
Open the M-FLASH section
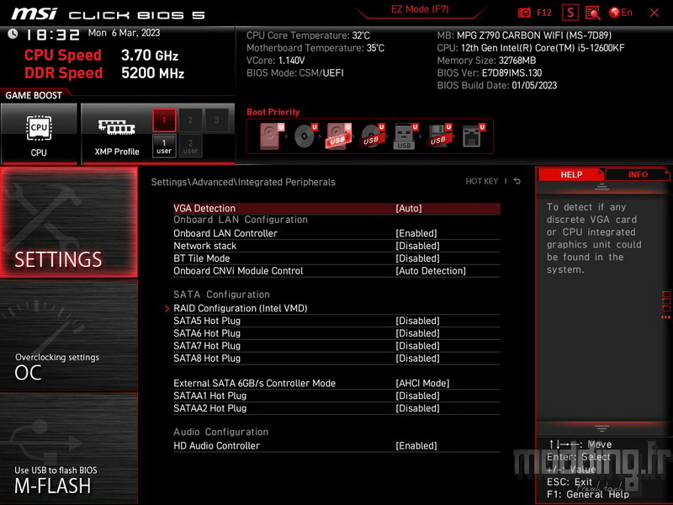click(x=69, y=449)
